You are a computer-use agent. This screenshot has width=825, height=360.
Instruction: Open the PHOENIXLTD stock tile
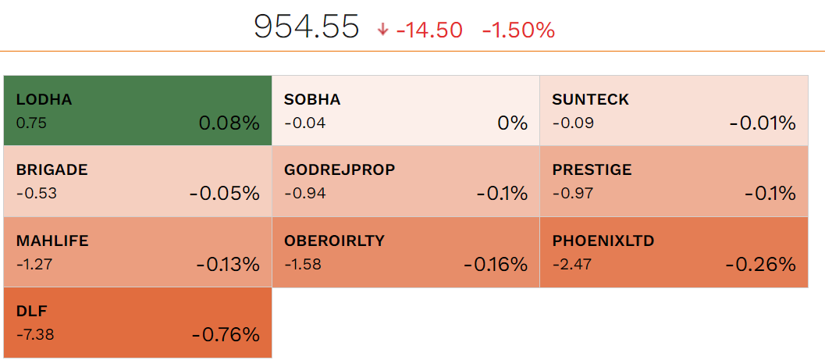point(673,252)
